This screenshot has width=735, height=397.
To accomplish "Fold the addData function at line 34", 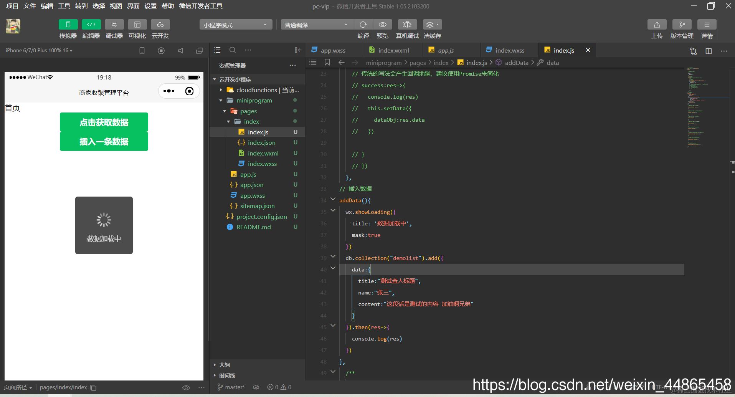I will [333, 199].
